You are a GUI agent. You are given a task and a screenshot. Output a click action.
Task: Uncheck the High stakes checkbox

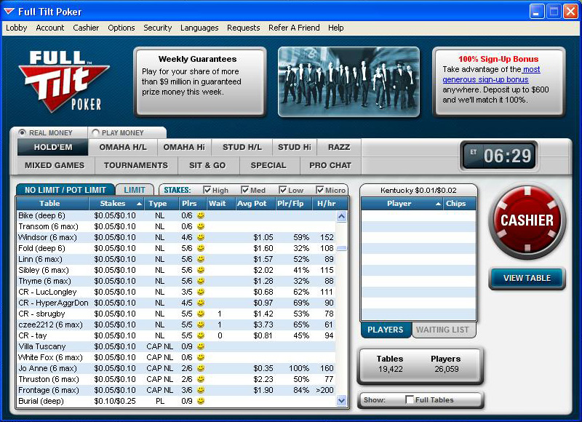pyautogui.click(x=207, y=190)
